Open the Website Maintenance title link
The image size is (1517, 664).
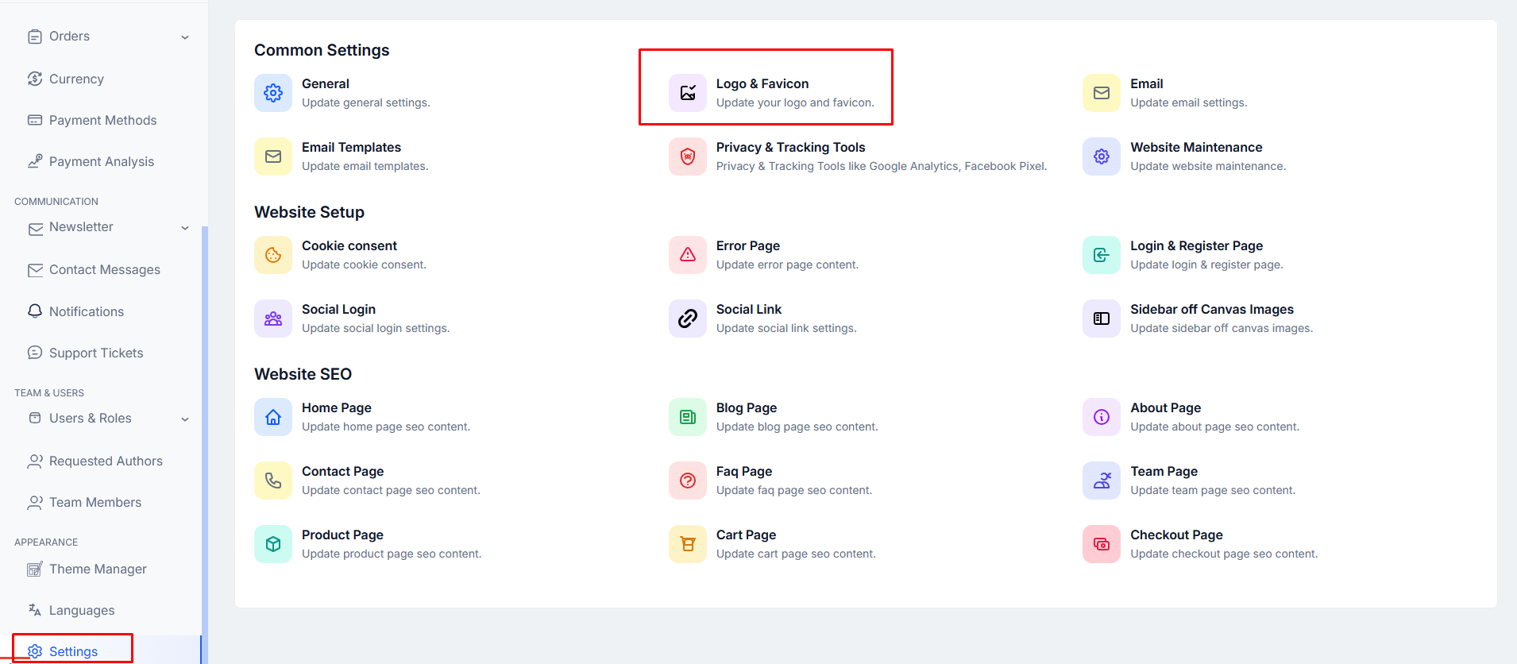[1196, 147]
